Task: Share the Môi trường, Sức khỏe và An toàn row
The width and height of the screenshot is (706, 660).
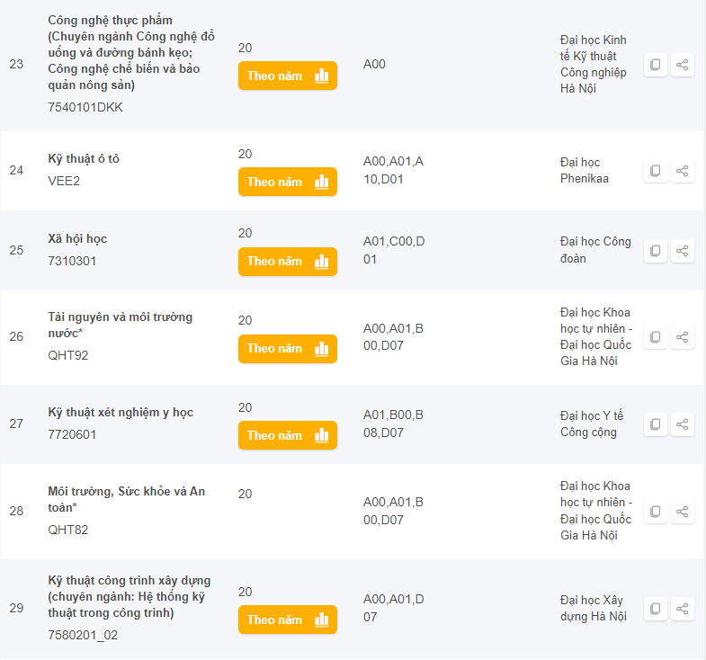Action: [x=682, y=512]
